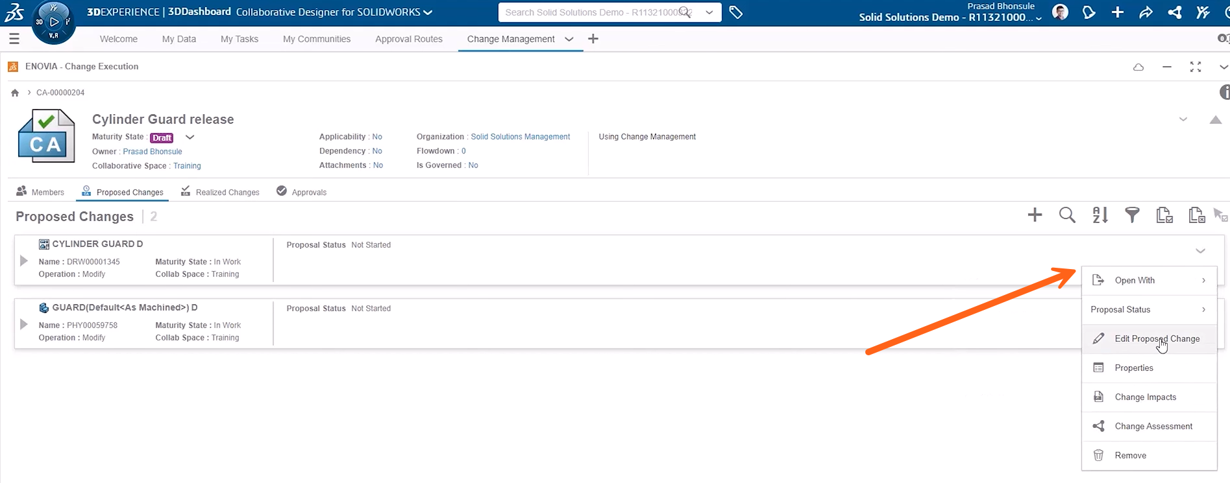Expand the GUARD(Default<As Machined>) D row
Viewport: 1230px width, 483px height.
click(x=24, y=324)
